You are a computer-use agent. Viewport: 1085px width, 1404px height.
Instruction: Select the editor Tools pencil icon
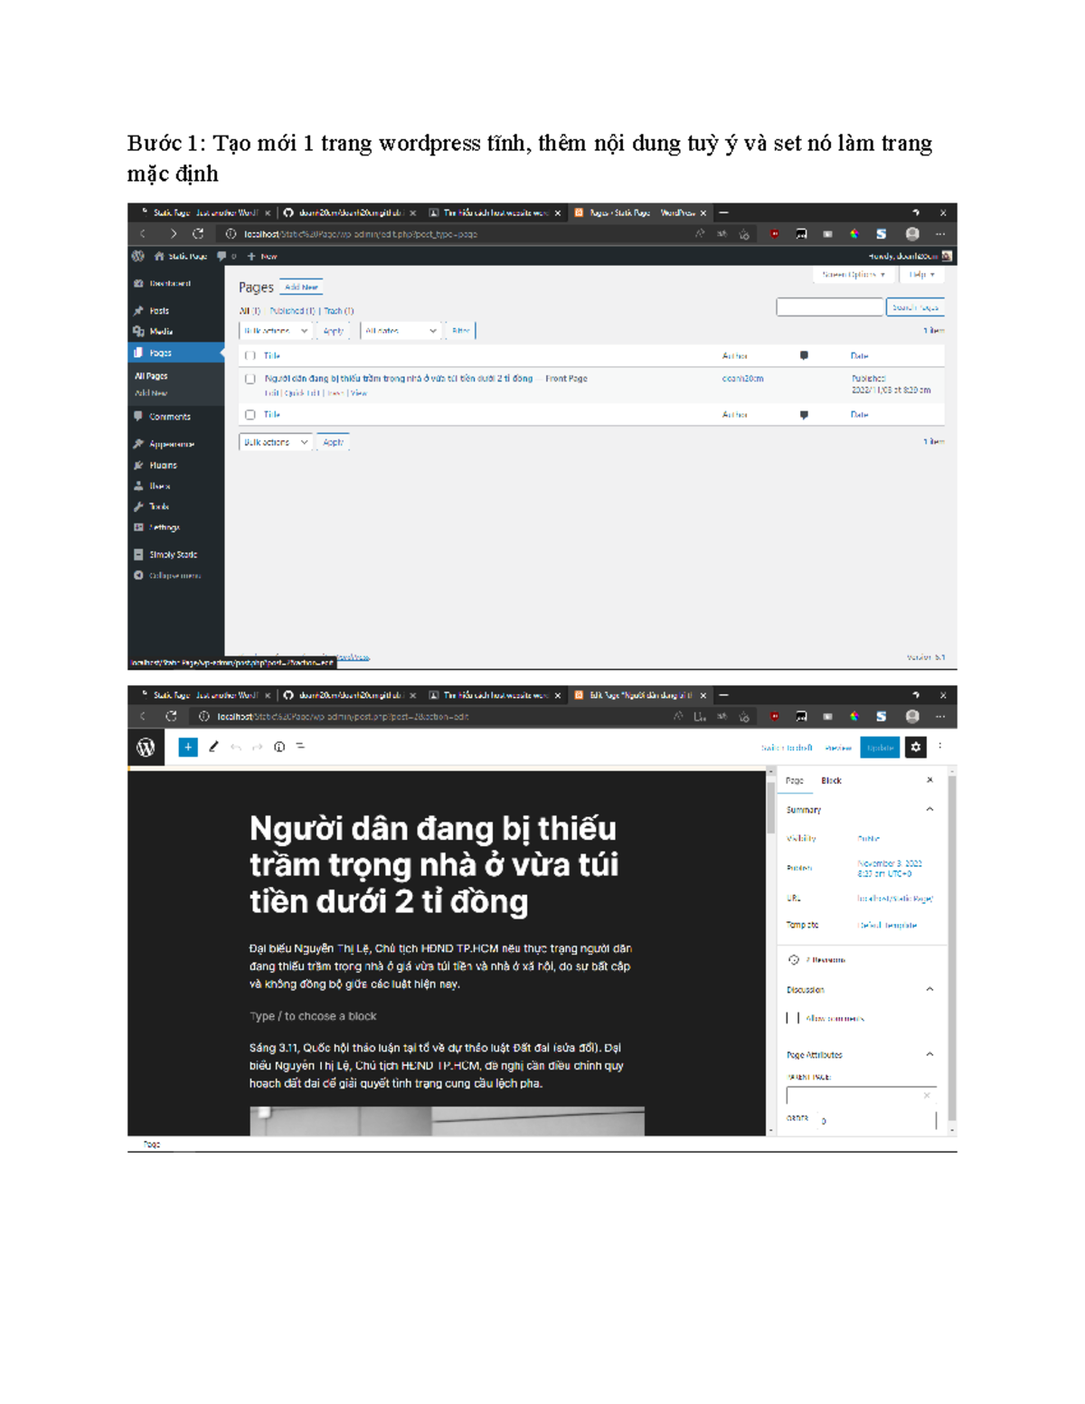click(x=213, y=748)
